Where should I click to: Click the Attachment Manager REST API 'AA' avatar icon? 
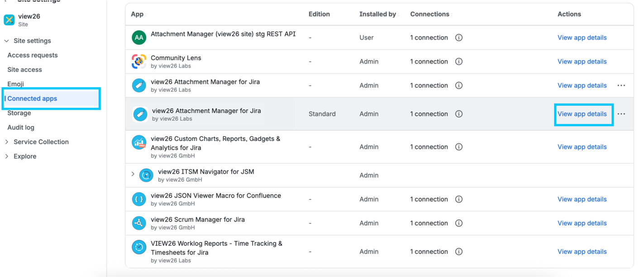139,38
